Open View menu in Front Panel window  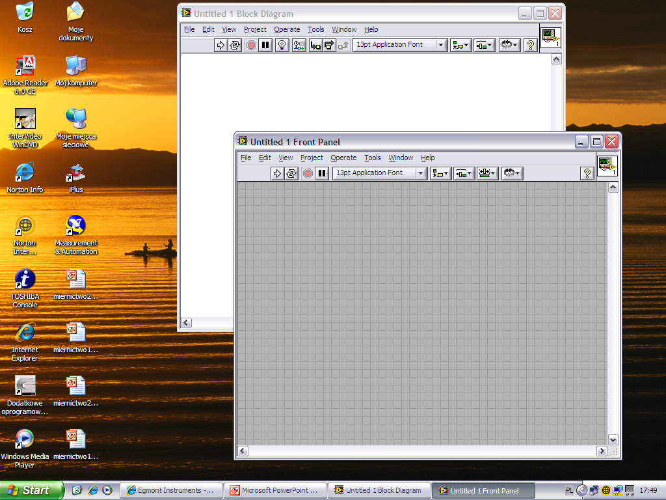286,158
